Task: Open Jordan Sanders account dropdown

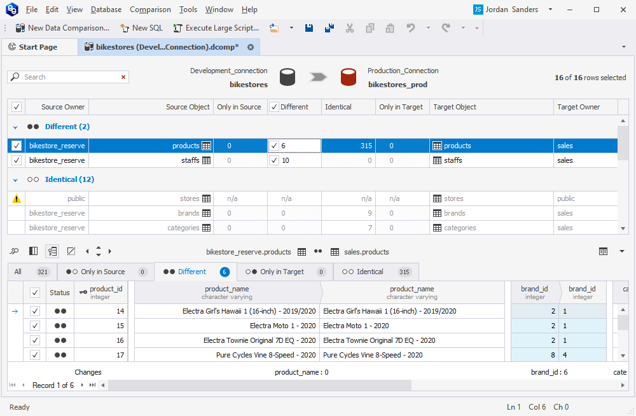Action: [550, 10]
